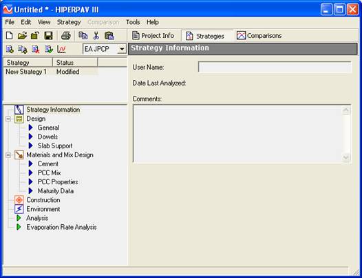Click the Delete strategy icon with red X
362x278 pixels.
pos(36,49)
